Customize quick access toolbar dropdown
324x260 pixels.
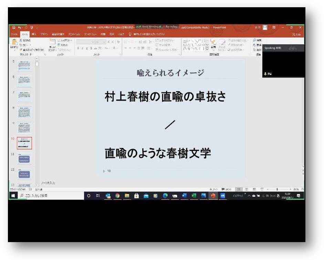[37, 28]
